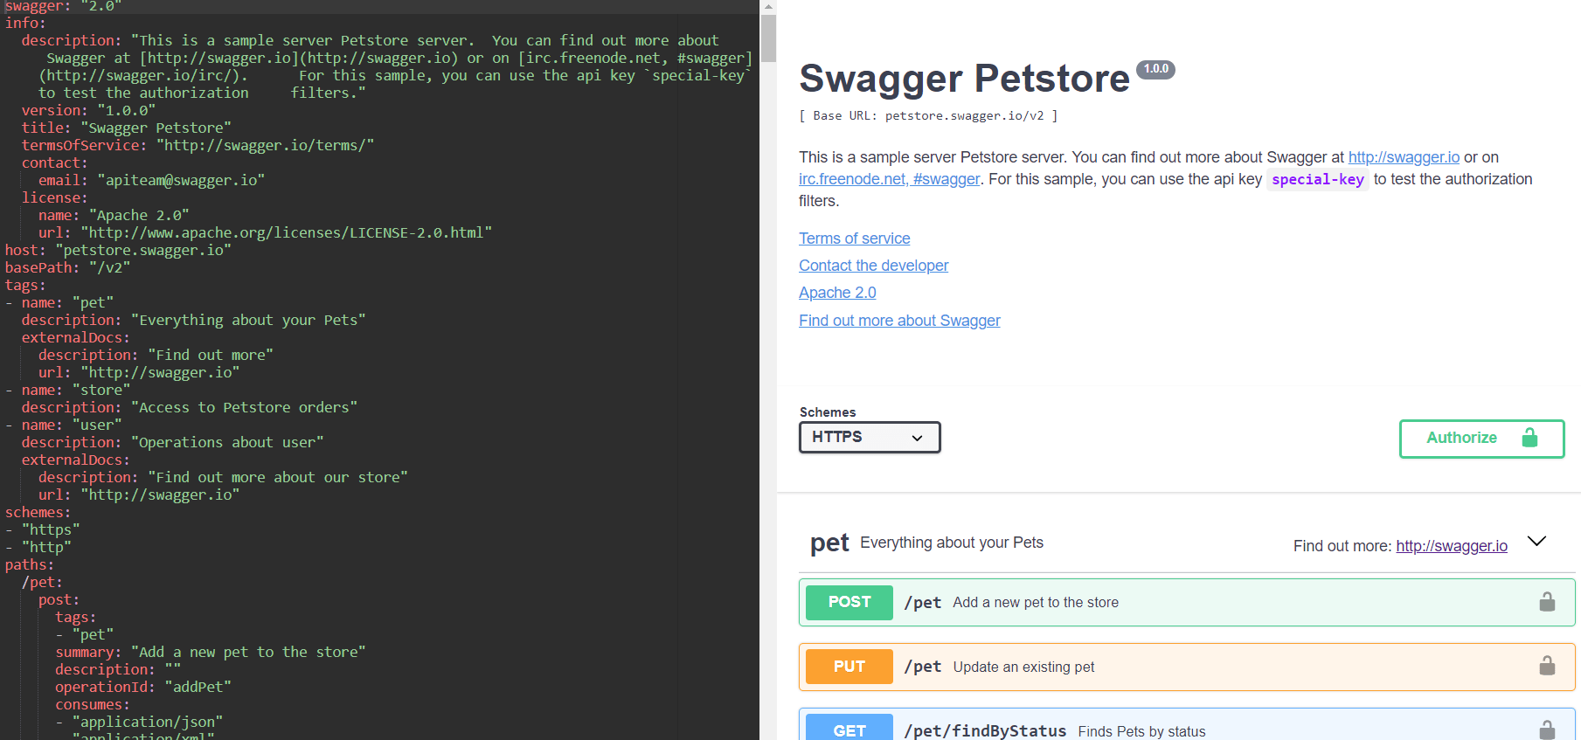
Task: Follow the http://swagger.io link in the description
Action: pyautogui.click(x=1404, y=157)
